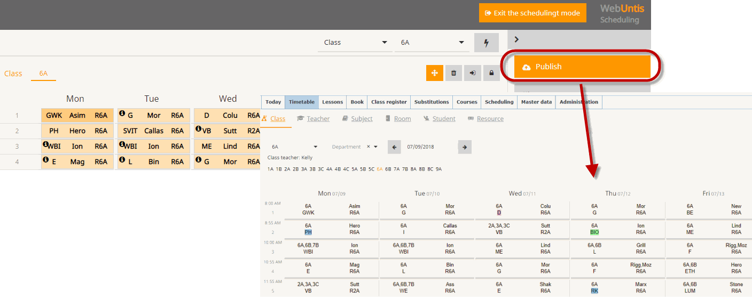Open the Today tab
Image resolution: width=752 pixels, height=300 pixels.
pyautogui.click(x=273, y=102)
